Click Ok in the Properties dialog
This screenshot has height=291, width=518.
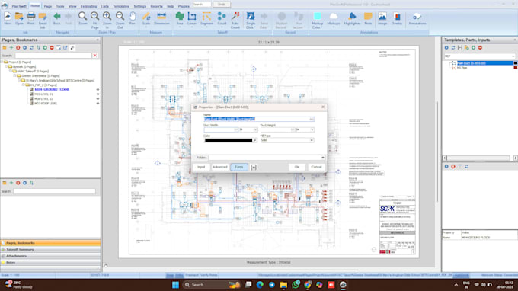296,167
